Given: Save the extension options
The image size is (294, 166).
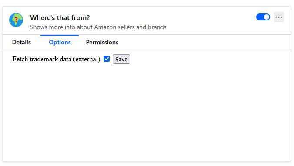Looking at the screenshot, I should point(121,59).
